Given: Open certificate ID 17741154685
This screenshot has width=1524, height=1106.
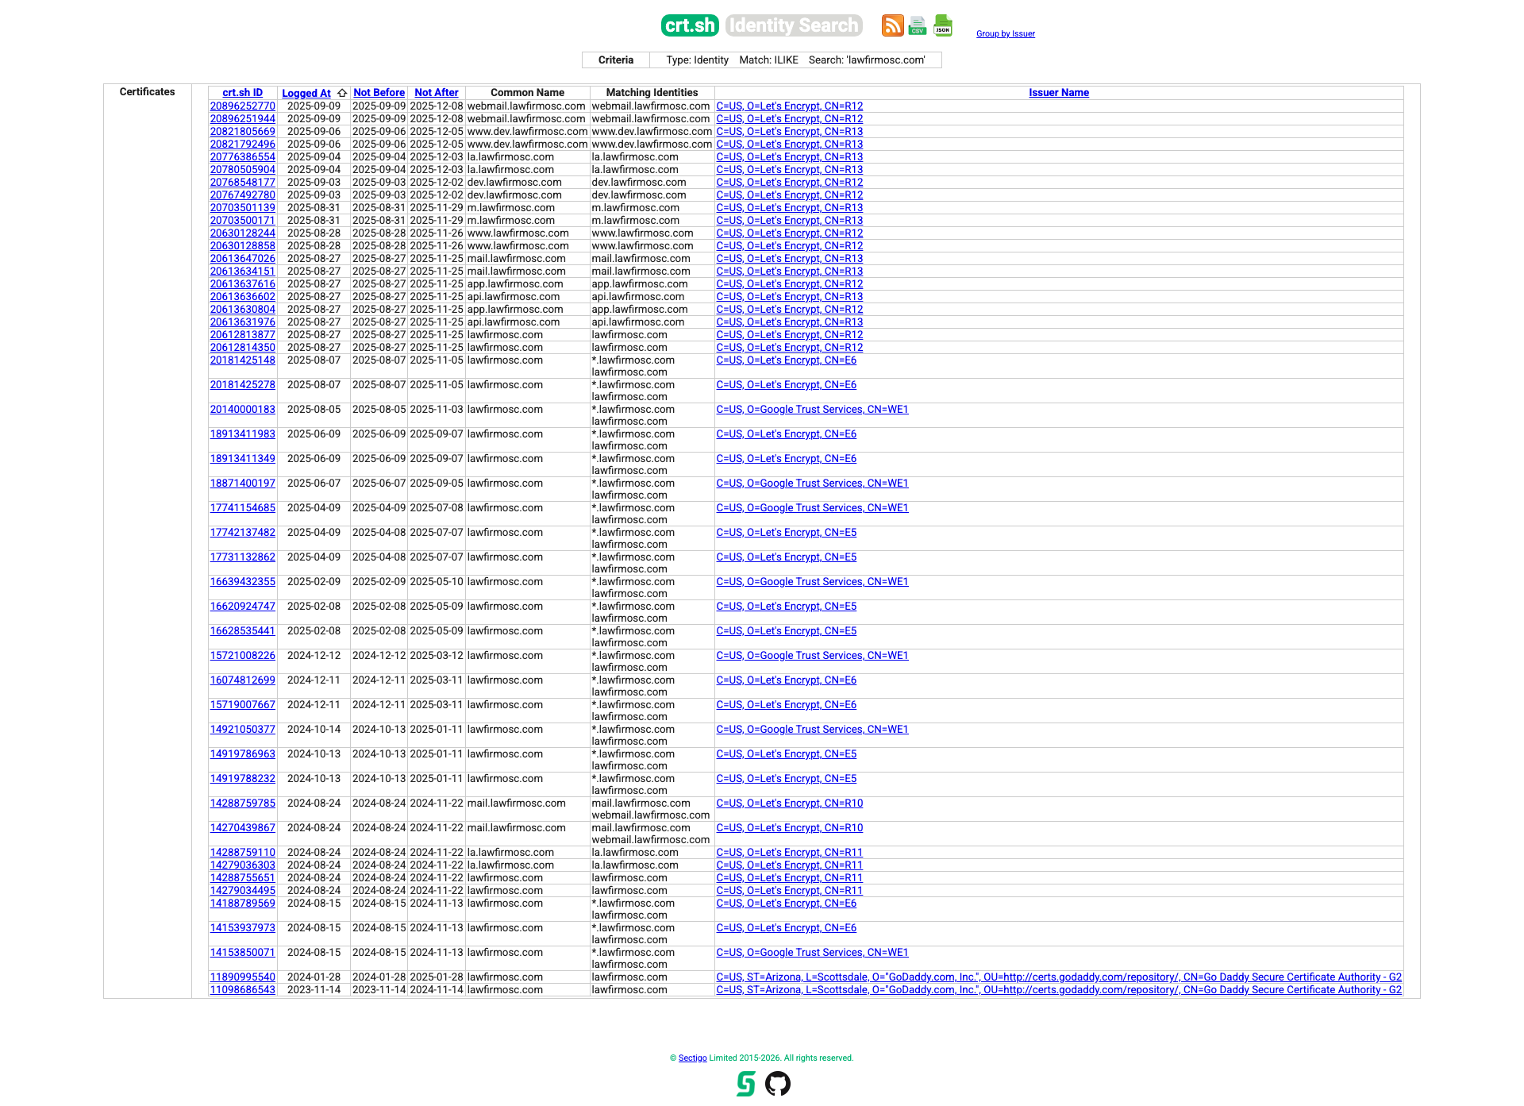Looking at the screenshot, I should tap(242, 507).
